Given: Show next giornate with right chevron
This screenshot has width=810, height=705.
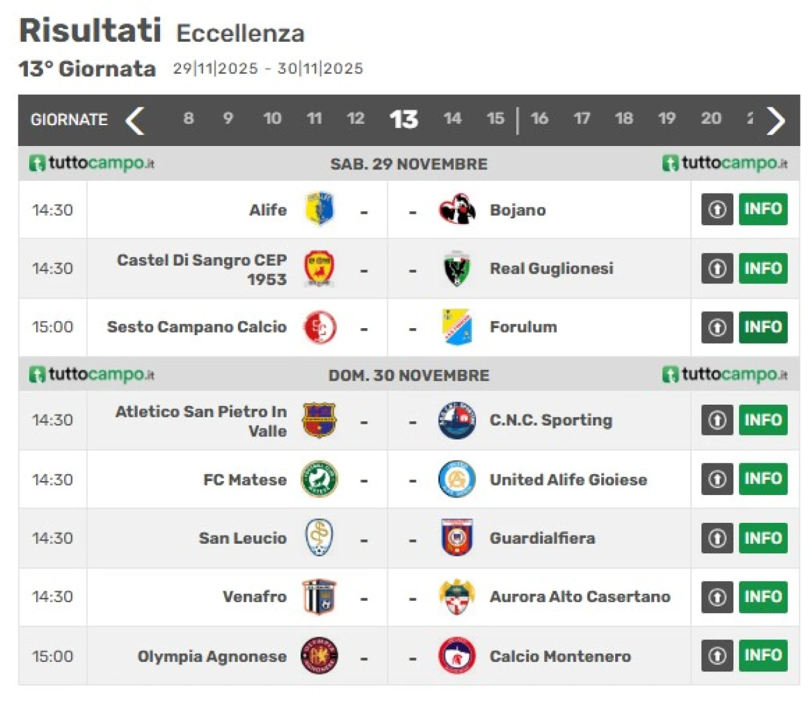Looking at the screenshot, I should (776, 120).
